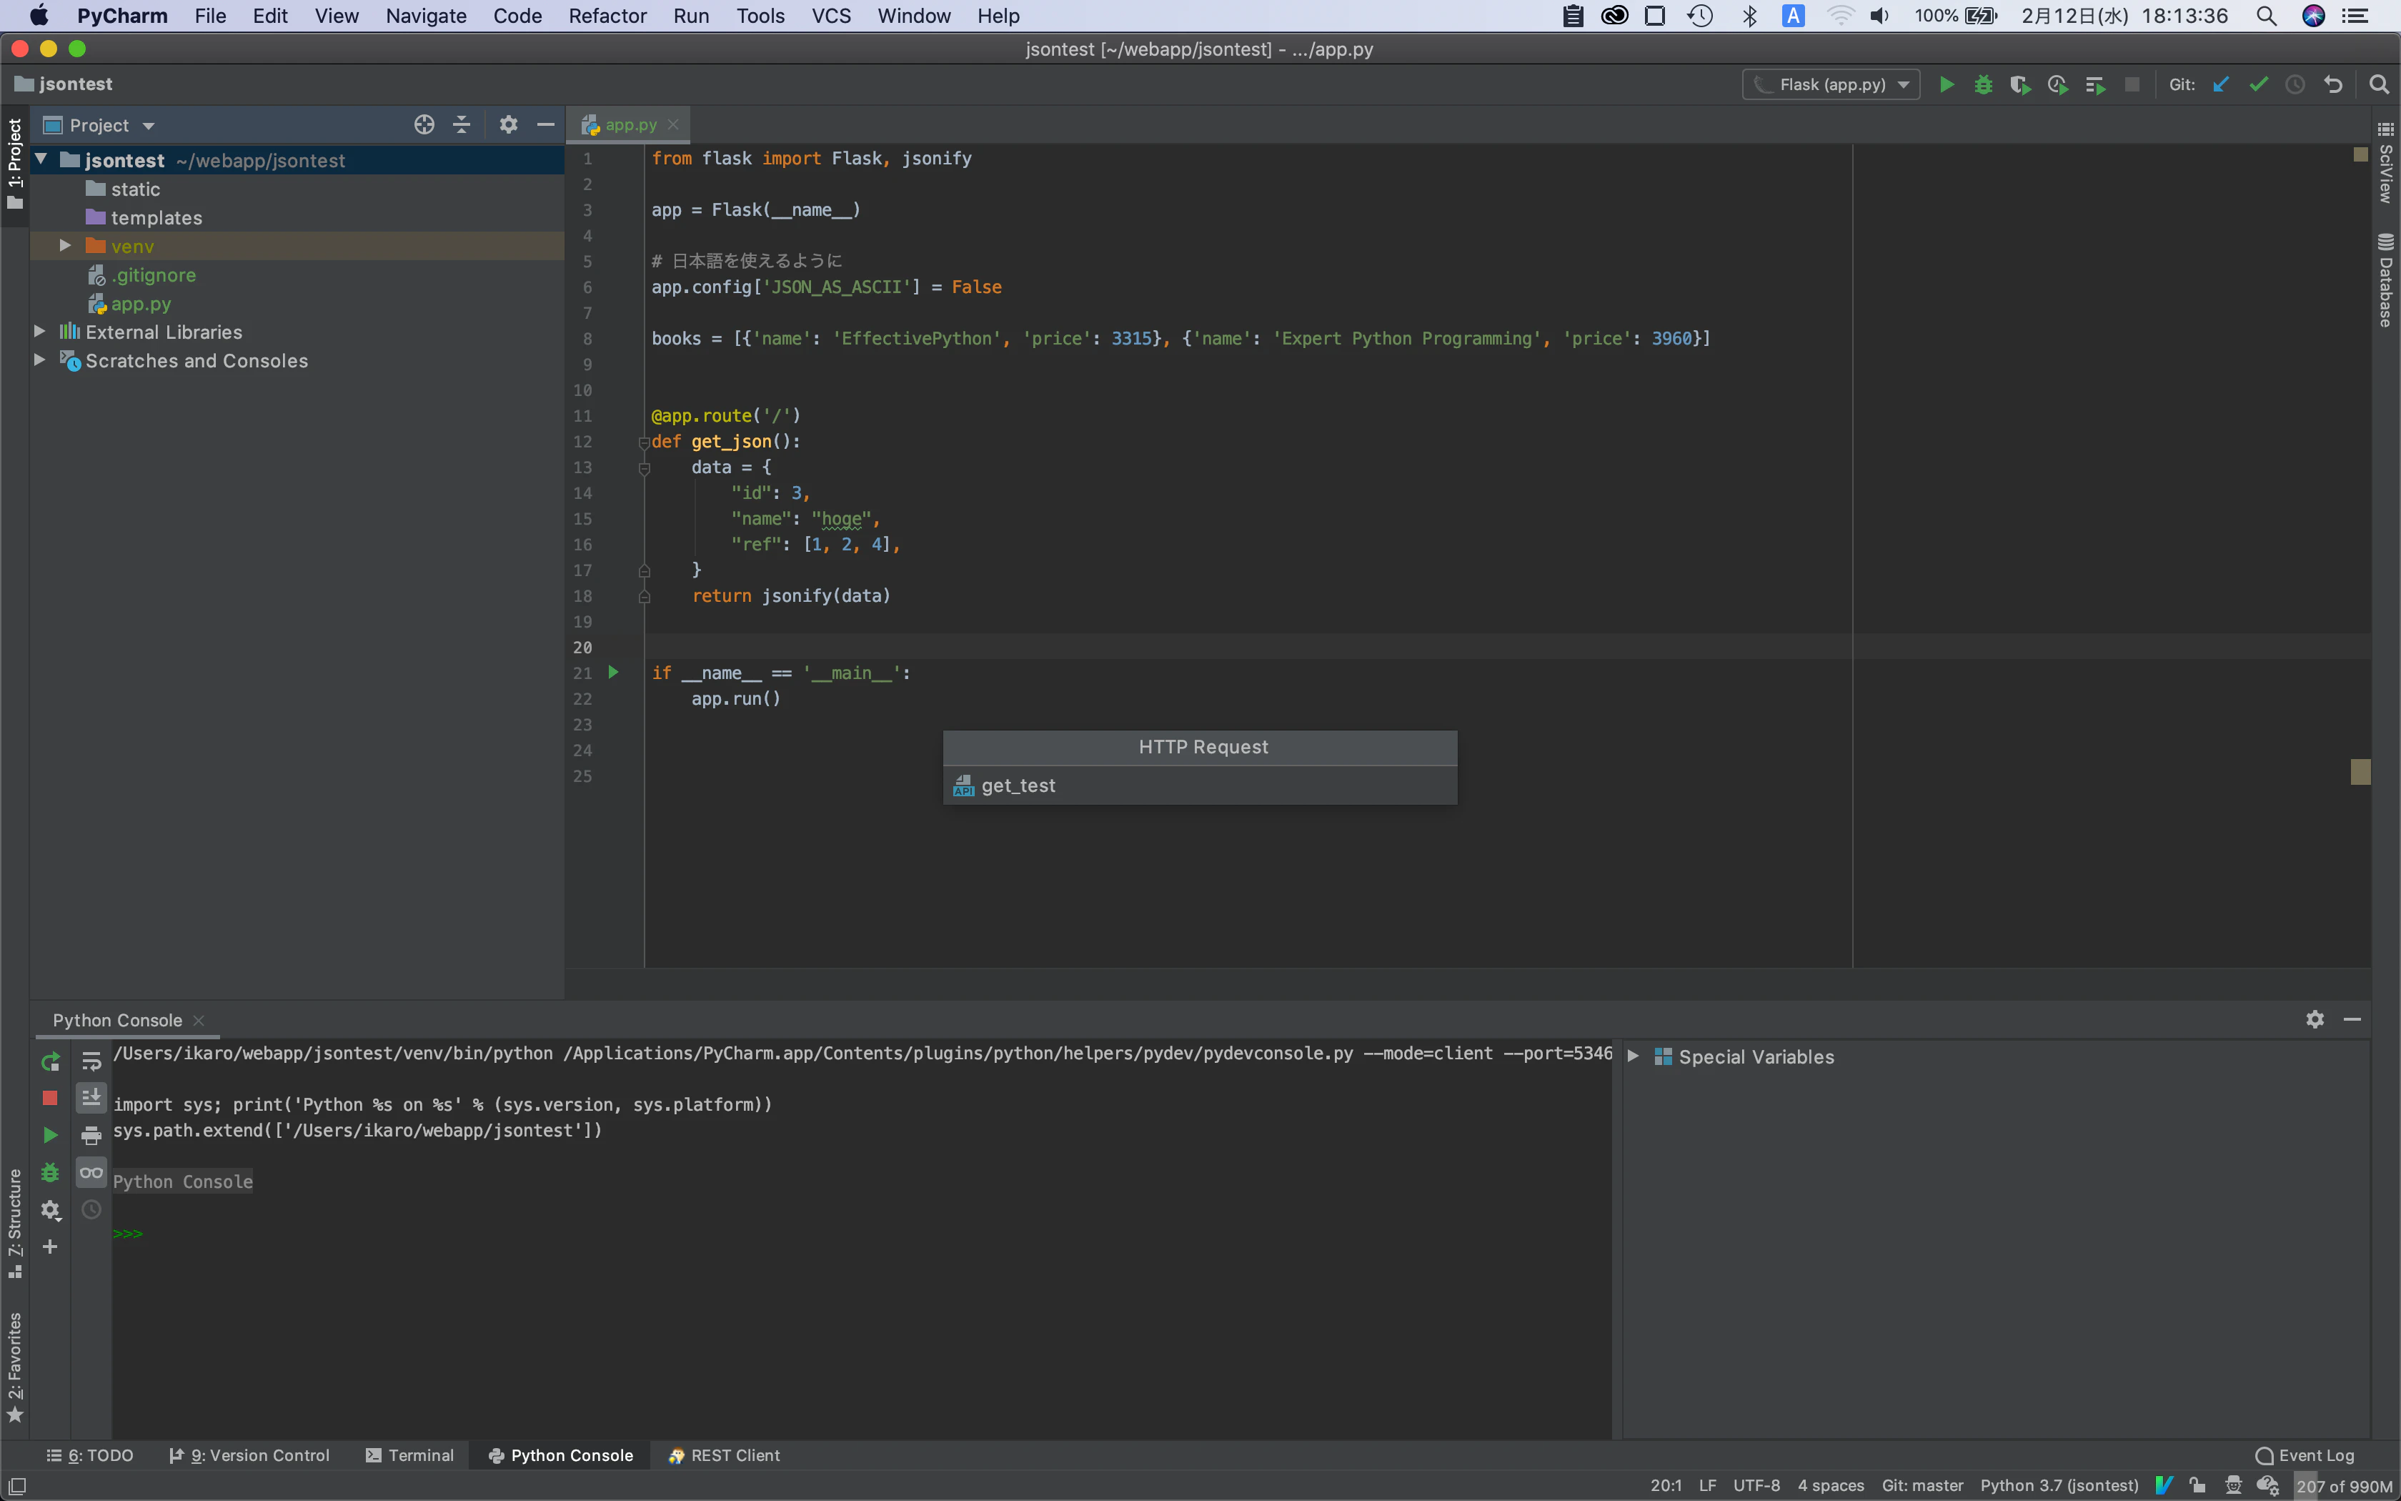The height and width of the screenshot is (1501, 2401).
Task: Stop the Python Console with red square
Action: [x=49, y=1098]
